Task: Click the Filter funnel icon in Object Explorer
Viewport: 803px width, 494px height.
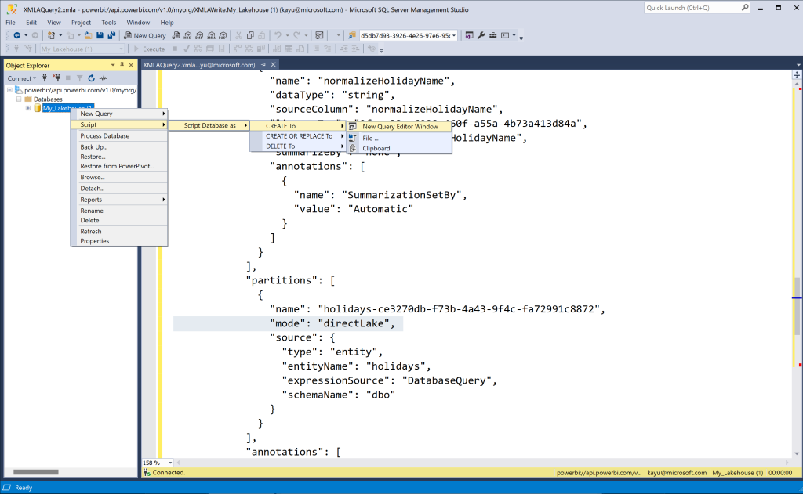Action: 79,78
